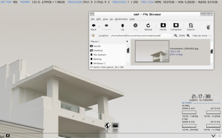Click the resize grip in status bar

coord(212,67)
